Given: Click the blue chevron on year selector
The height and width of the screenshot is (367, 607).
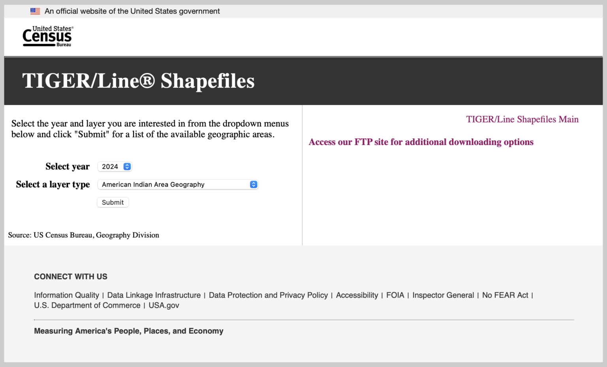Looking at the screenshot, I should click(127, 167).
